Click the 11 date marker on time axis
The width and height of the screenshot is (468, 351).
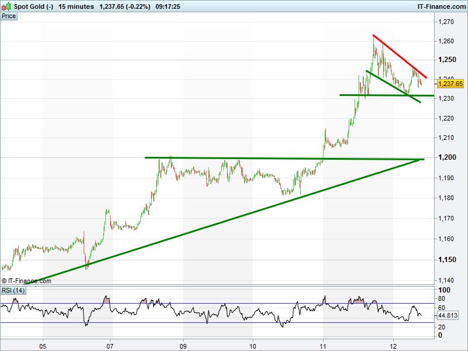323,345
